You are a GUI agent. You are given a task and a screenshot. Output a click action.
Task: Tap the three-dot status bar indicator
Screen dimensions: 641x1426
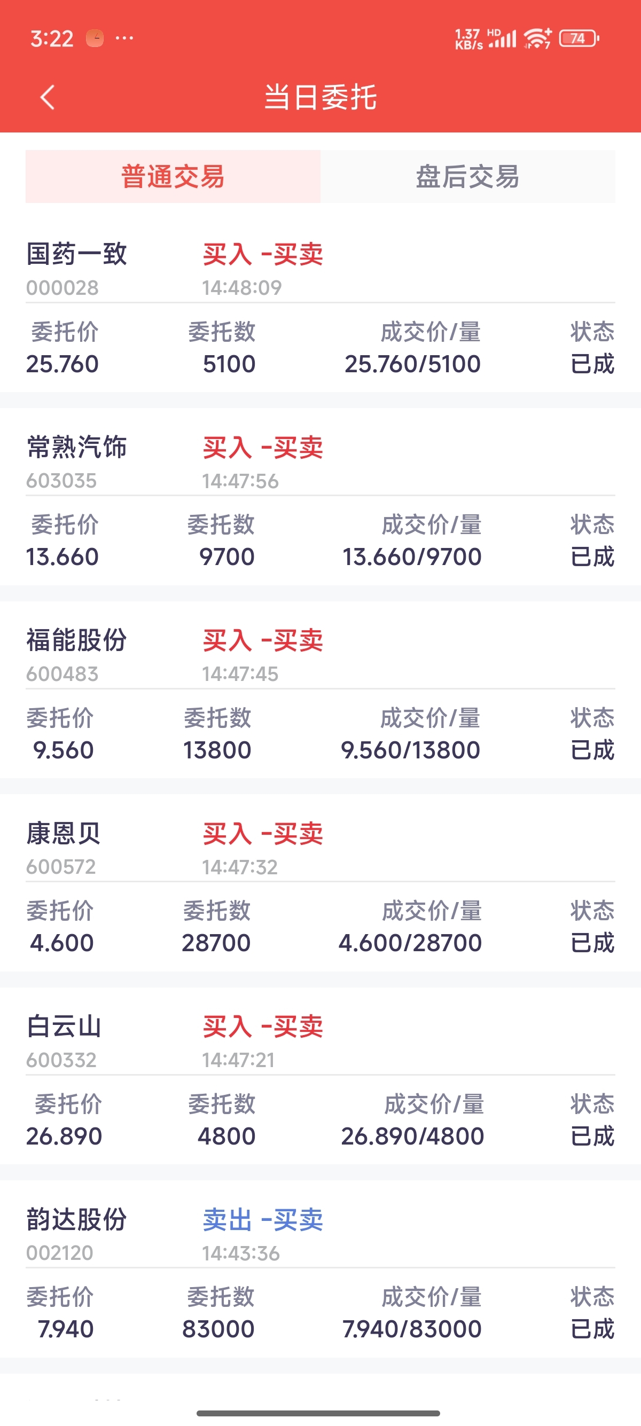[x=124, y=38]
